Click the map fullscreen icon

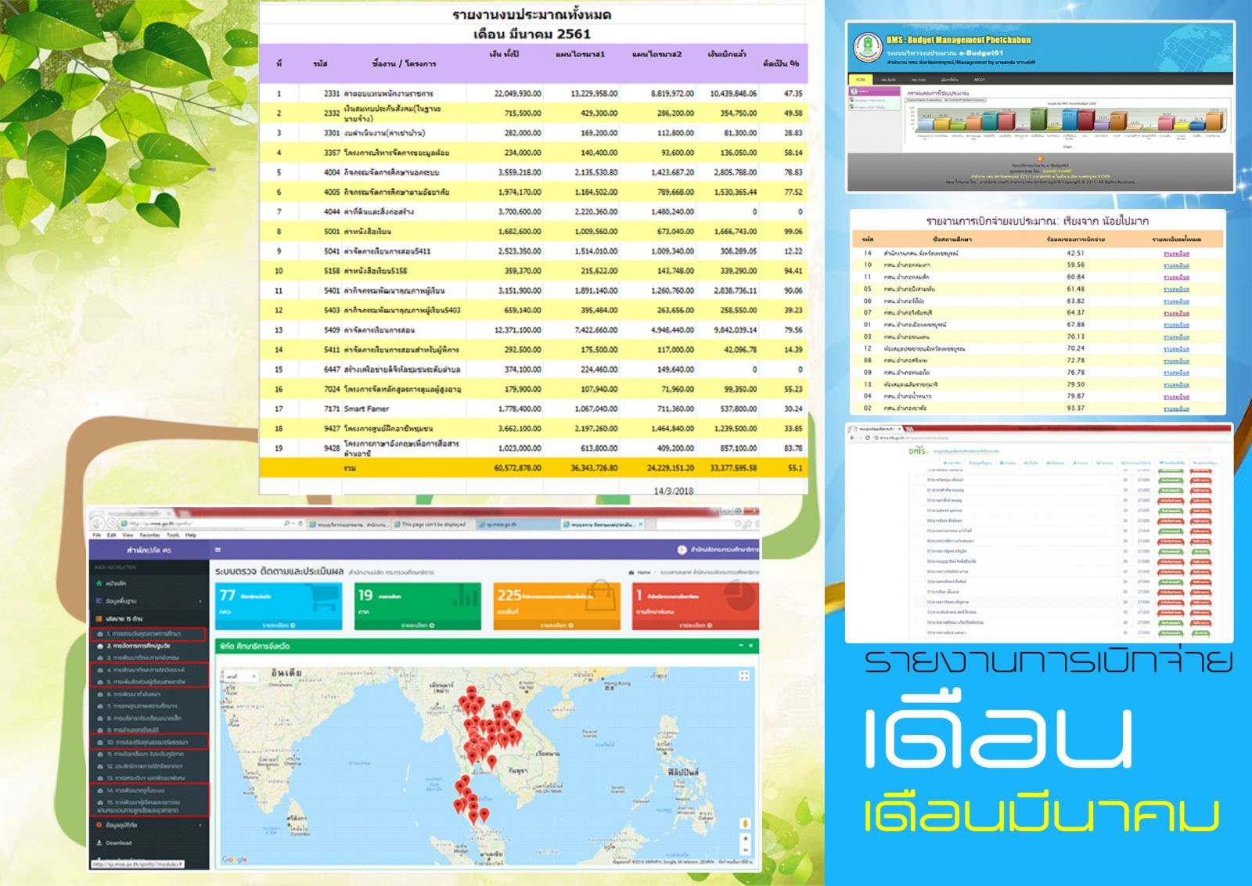(x=744, y=675)
